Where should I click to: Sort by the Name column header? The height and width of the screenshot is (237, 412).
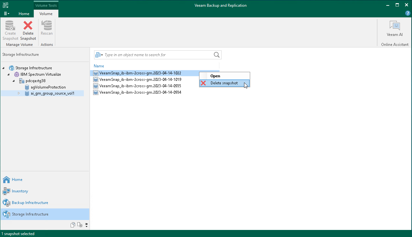click(x=99, y=66)
